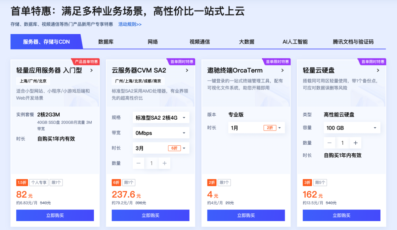
Task: Click 立即购买 under the 162 元 price
Action: click(x=341, y=215)
